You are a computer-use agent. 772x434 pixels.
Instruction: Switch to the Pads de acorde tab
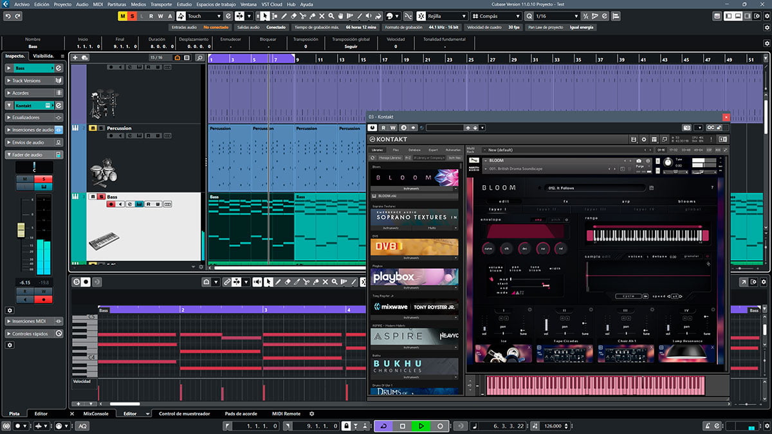(x=241, y=413)
